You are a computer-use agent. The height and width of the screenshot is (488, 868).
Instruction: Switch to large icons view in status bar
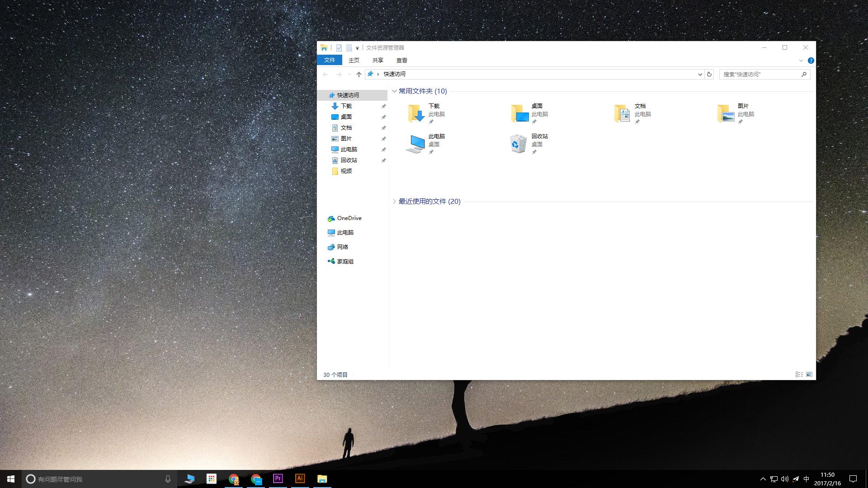(809, 374)
